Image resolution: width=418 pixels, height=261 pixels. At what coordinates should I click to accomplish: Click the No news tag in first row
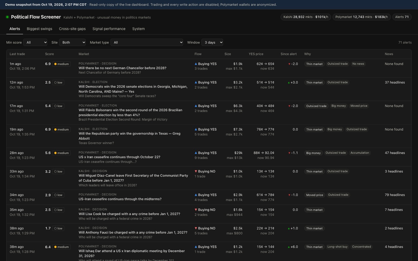[358, 64]
